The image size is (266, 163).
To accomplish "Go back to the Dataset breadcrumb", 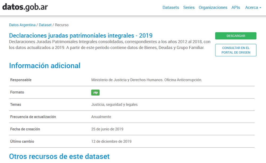I will tap(45, 25).
